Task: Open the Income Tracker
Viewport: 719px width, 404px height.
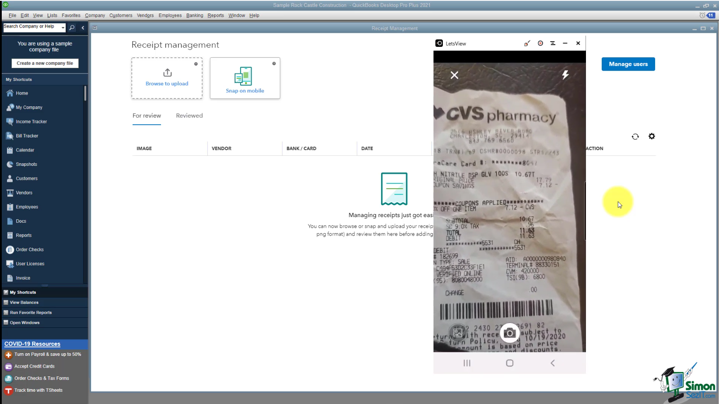Action: click(x=31, y=121)
